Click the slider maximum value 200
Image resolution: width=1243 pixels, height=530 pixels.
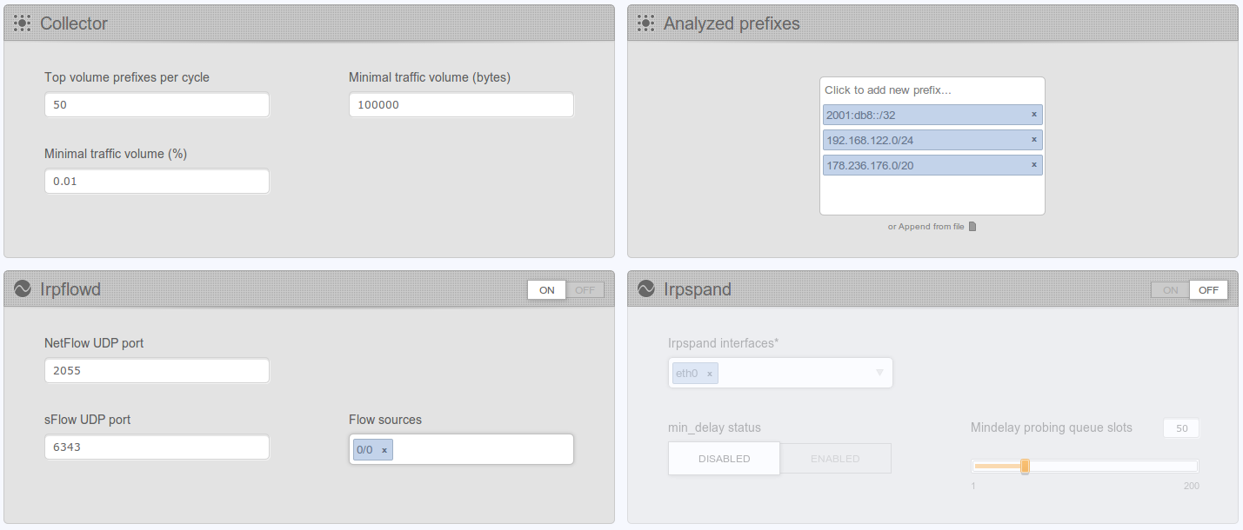(x=1192, y=486)
